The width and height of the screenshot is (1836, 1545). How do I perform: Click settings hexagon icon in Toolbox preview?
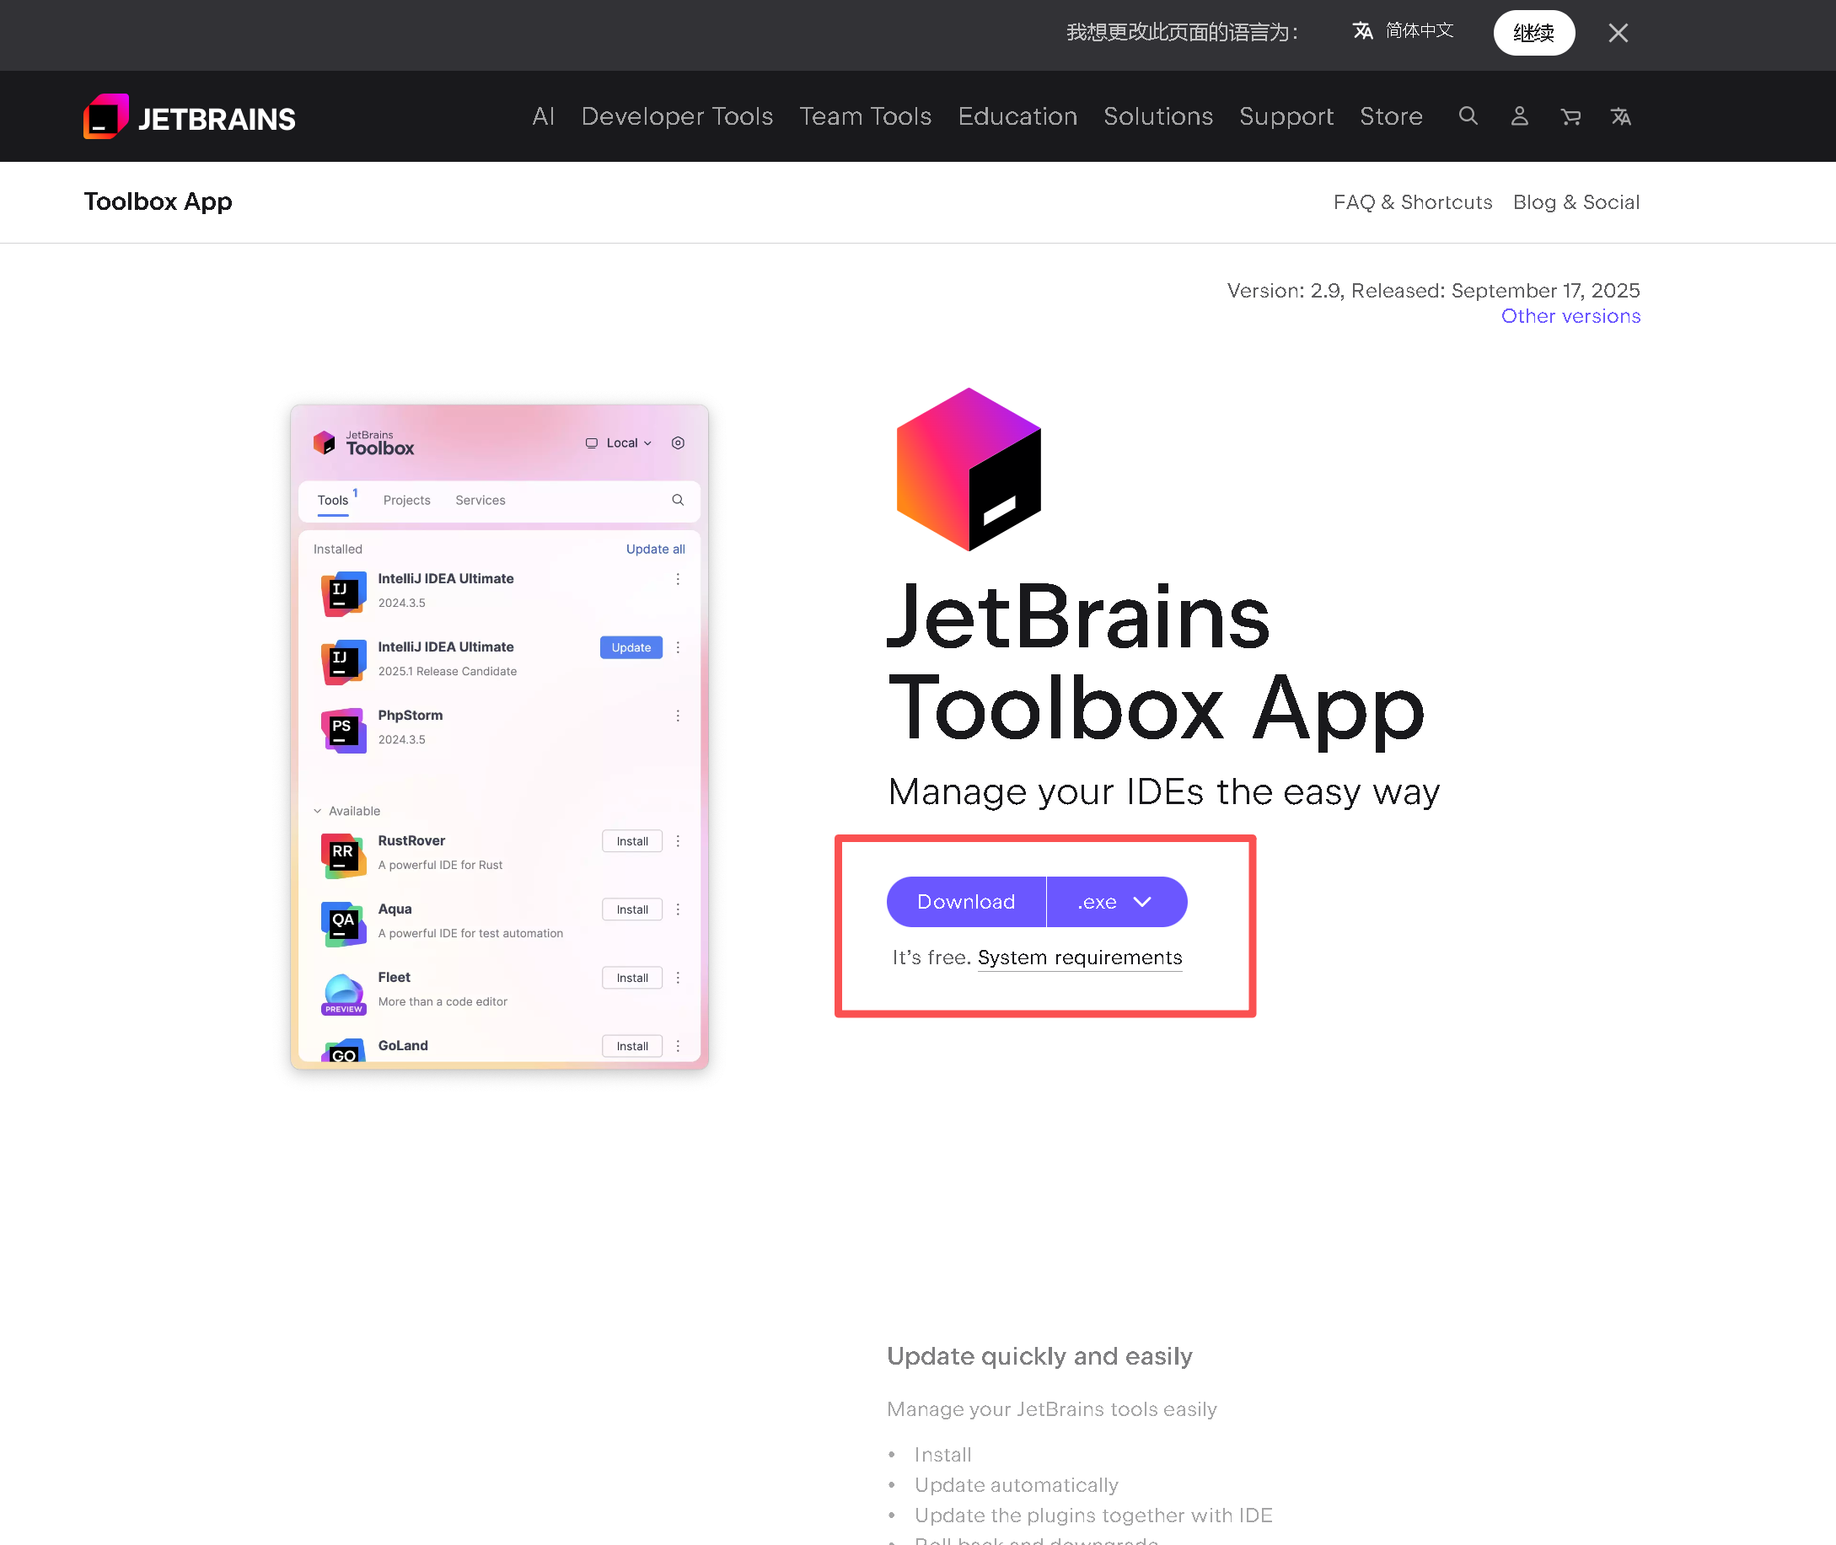click(677, 443)
